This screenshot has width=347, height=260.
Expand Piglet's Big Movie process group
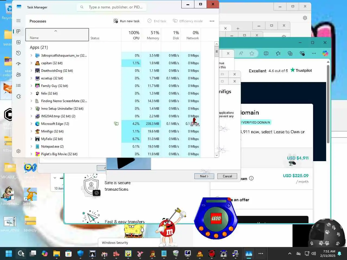31,154
